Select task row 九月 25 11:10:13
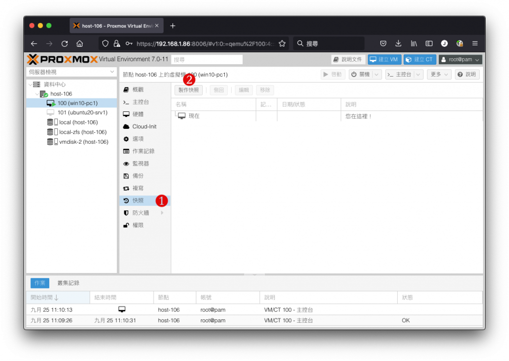Screen dimensions: 509x361 [x=254, y=310]
